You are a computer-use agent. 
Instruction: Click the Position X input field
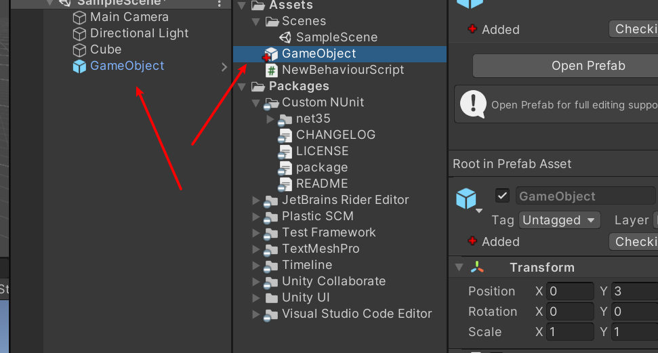tap(570, 291)
